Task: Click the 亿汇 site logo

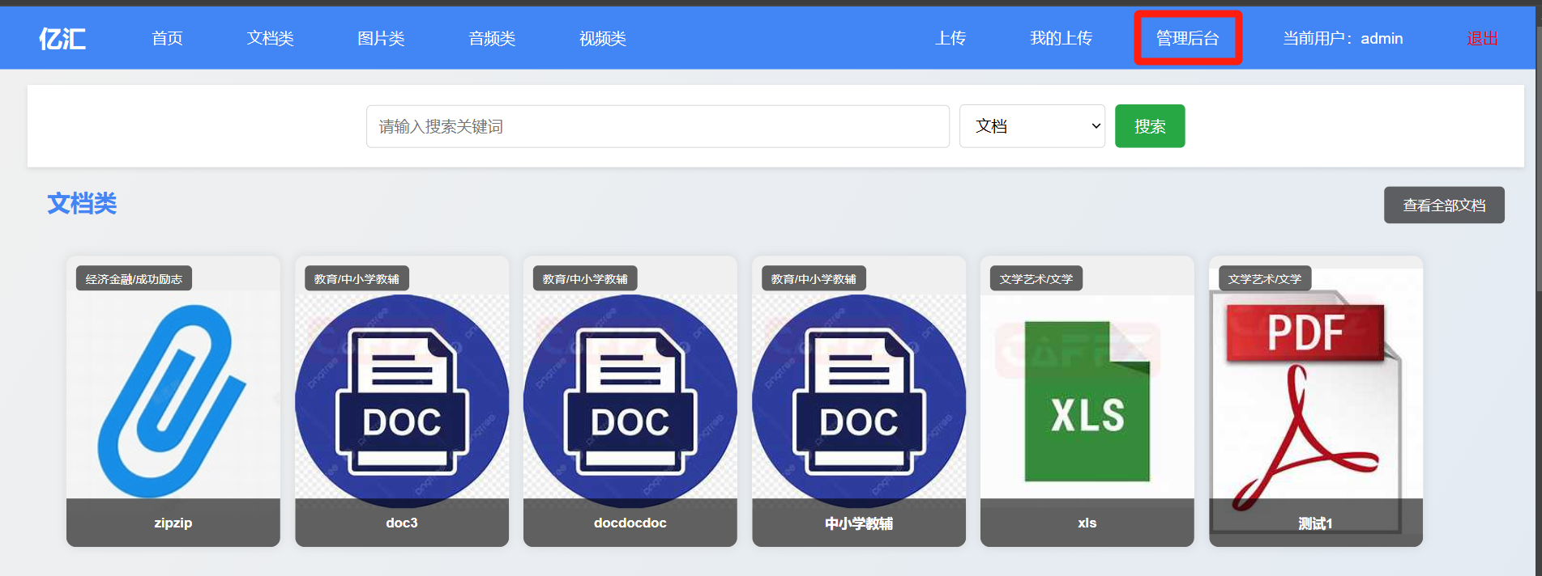Action: (62, 38)
